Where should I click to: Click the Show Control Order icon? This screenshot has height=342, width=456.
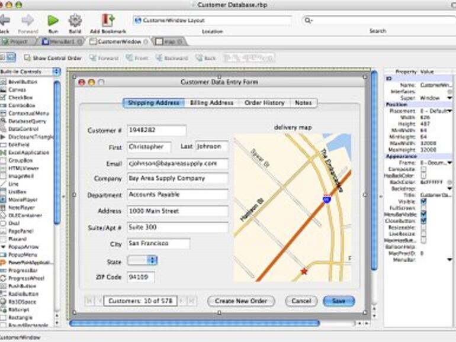[28, 58]
